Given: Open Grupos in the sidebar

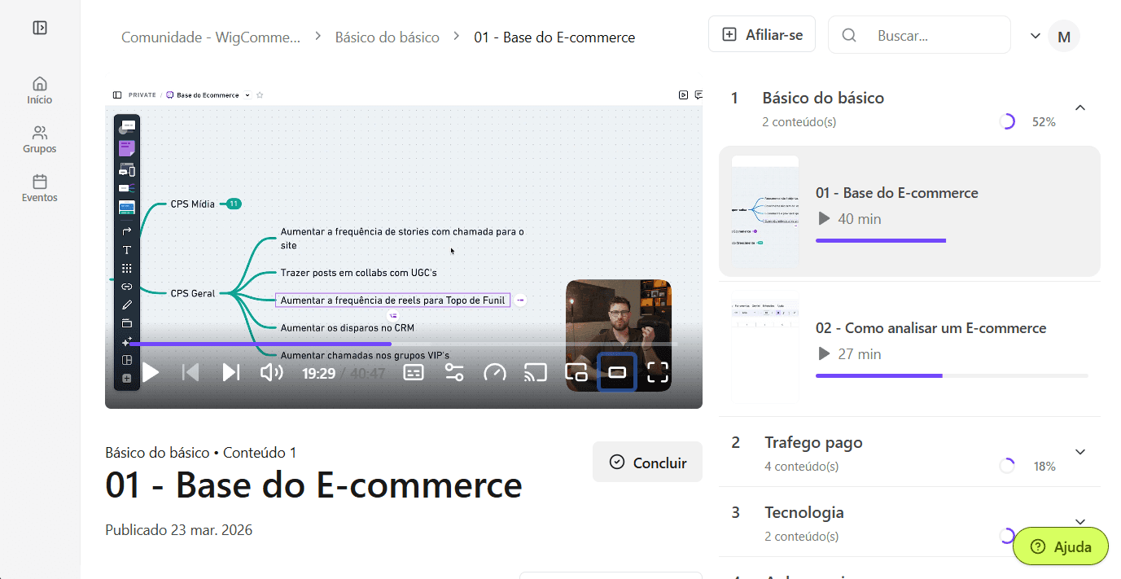Looking at the screenshot, I should tap(39, 139).
